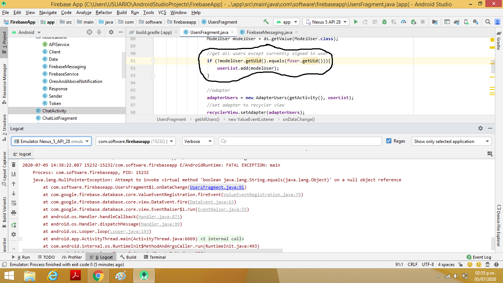503x283 pixels.
Task: Start the Profiler from the toolbar gauge icon
Action: click(x=404, y=22)
